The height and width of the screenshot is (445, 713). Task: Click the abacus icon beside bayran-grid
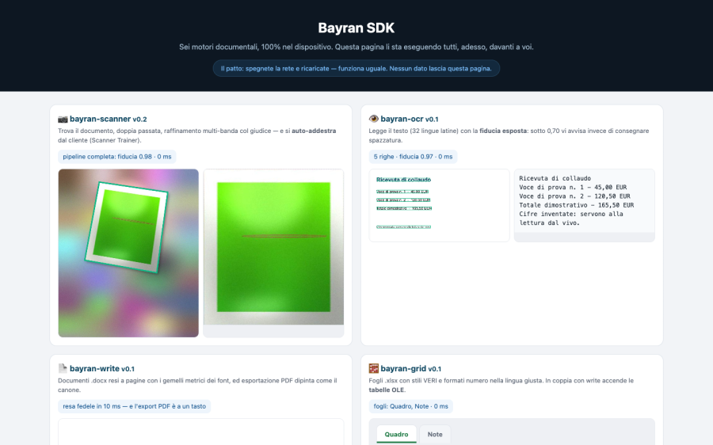click(x=374, y=369)
